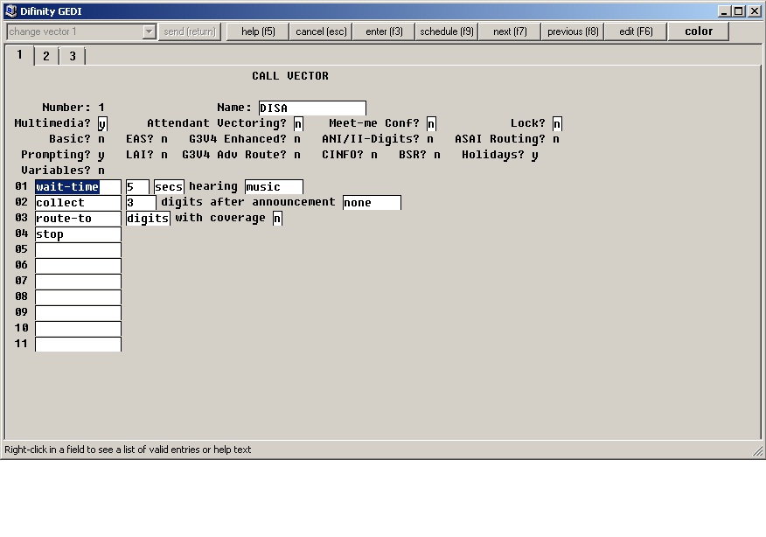The width and height of the screenshot is (766, 537).
Task: Switch to page tab 3
Action: [x=73, y=56]
